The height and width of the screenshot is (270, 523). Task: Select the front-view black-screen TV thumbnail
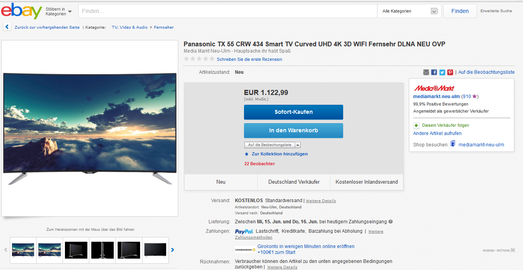click(x=155, y=250)
